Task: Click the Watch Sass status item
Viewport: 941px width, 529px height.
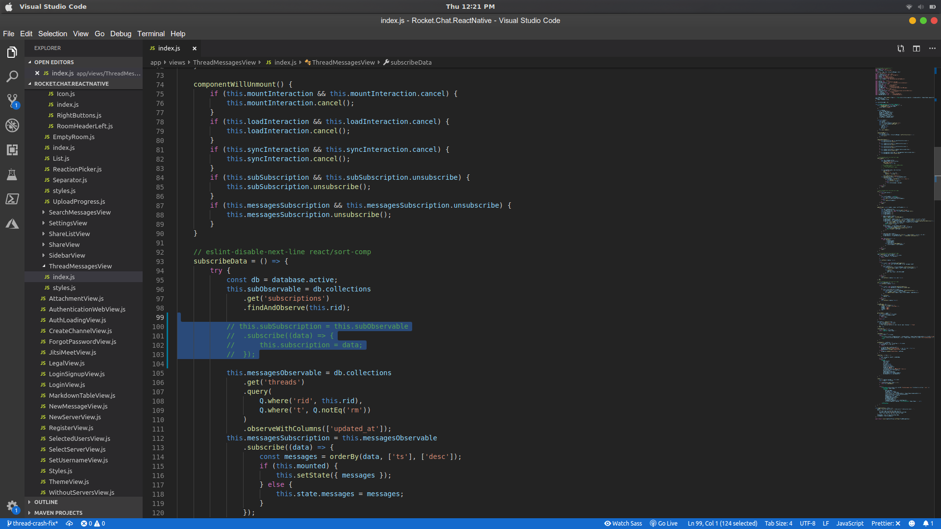Action: tap(623, 524)
